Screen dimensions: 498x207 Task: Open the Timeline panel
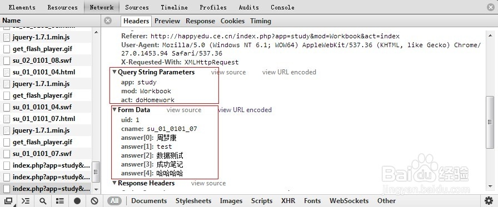coord(174,7)
